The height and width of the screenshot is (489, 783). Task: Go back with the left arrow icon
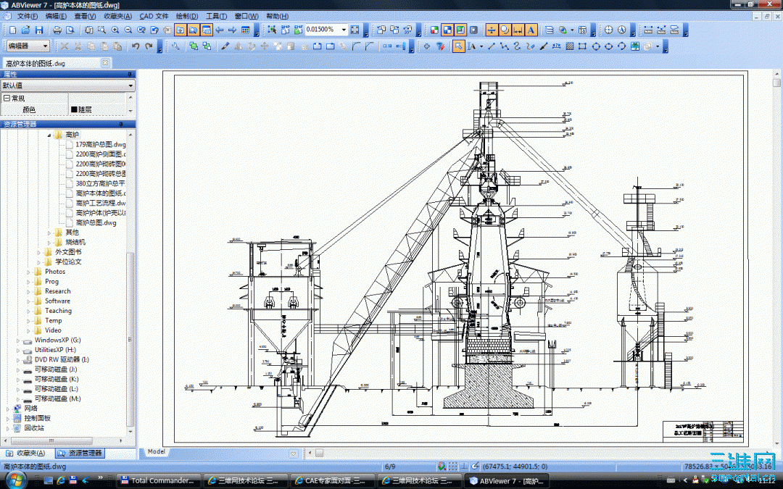tap(219, 30)
